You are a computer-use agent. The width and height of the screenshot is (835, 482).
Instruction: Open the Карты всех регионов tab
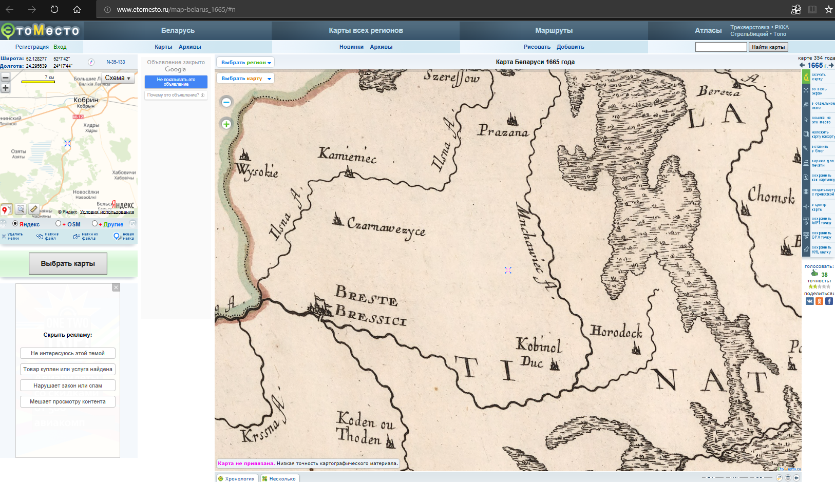point(366,30)
